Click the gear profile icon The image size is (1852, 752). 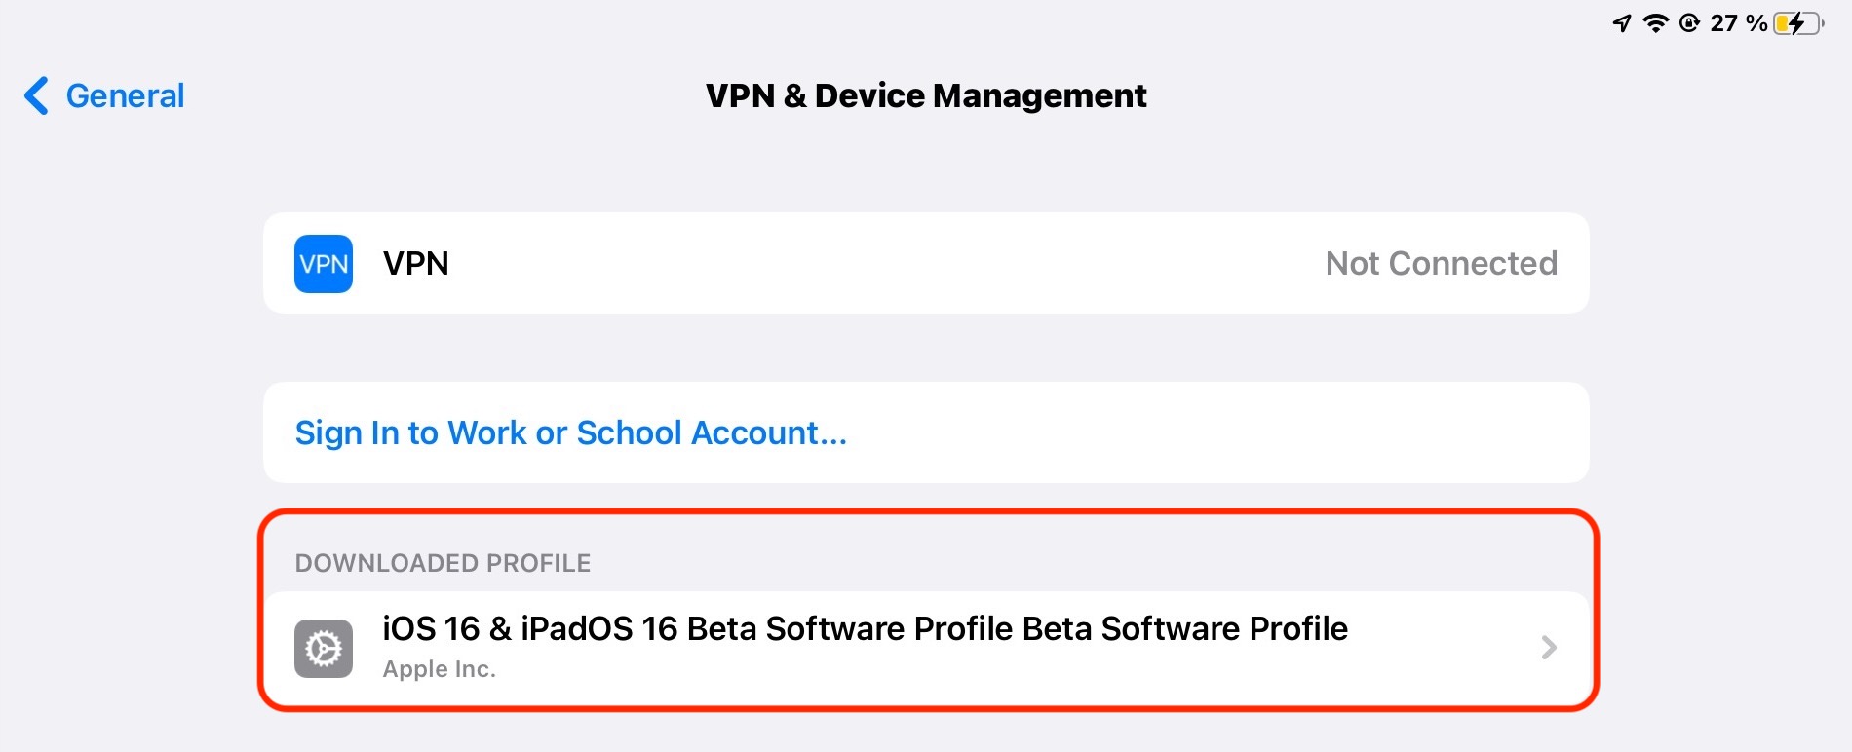(x=323, y=648)
